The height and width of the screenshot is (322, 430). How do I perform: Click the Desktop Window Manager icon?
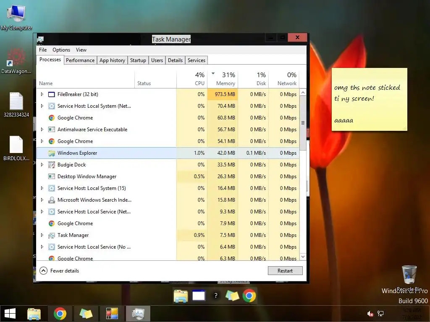point(51,177)
